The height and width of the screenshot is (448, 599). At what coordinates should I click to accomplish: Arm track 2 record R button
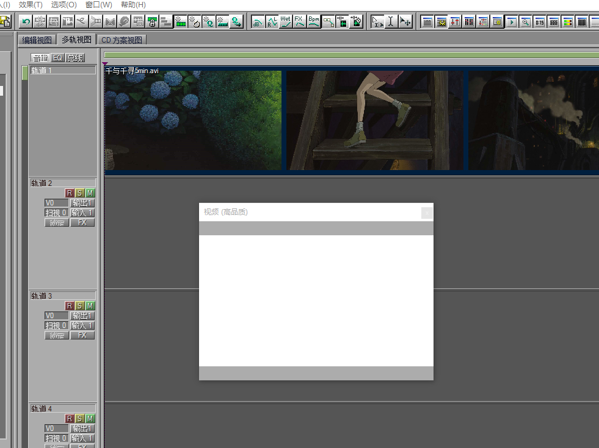69,193
